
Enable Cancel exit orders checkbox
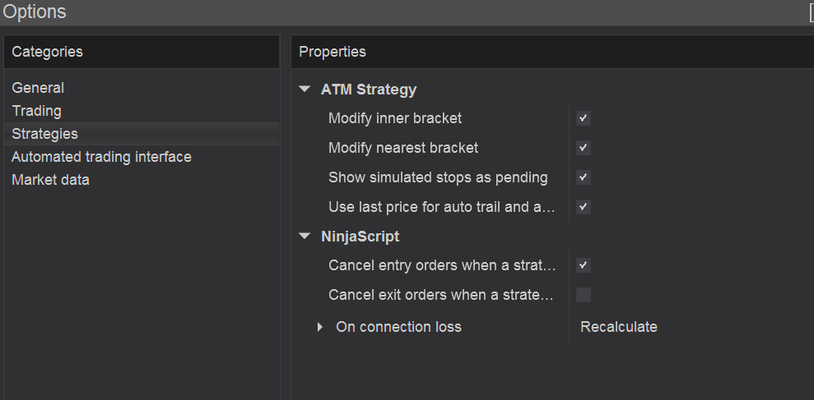pyautogui.click(x=584, y=295)
